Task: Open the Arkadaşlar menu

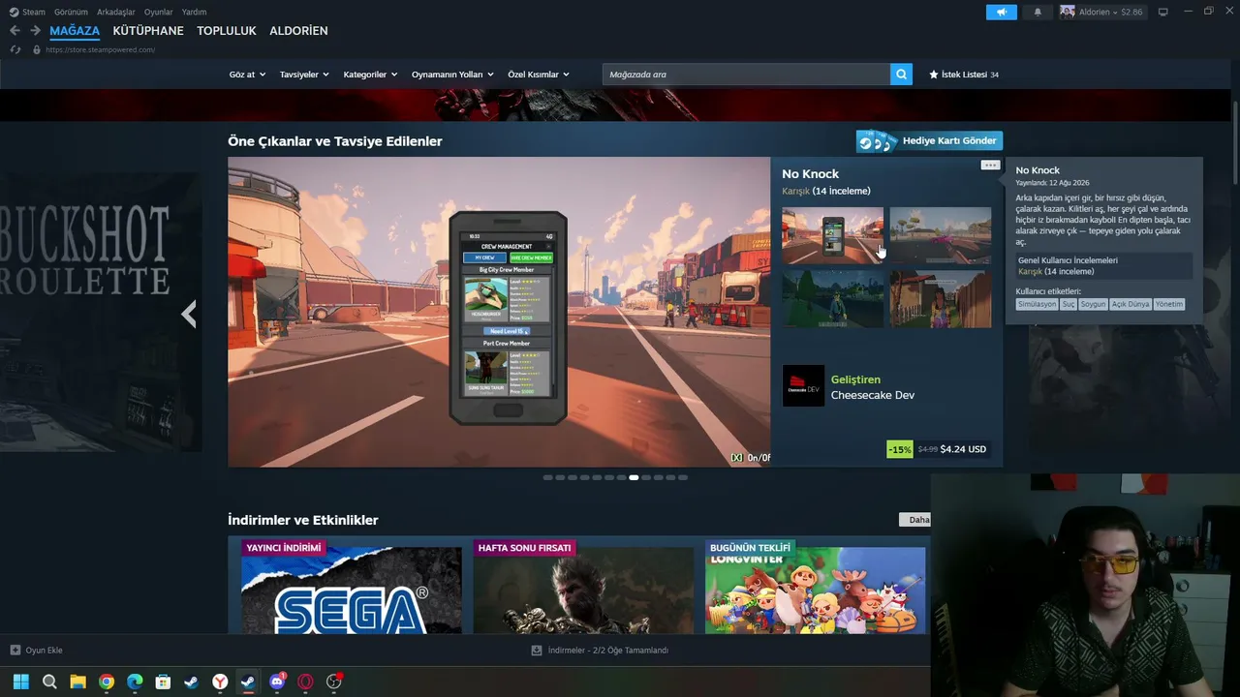Action: pos(116,12)
